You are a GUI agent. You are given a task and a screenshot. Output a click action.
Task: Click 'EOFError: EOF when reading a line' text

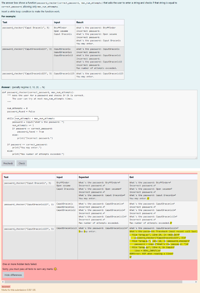pos(151,254)
